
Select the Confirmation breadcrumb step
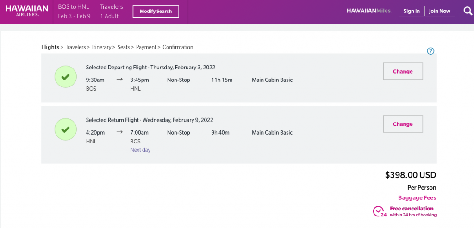(178, 47)
